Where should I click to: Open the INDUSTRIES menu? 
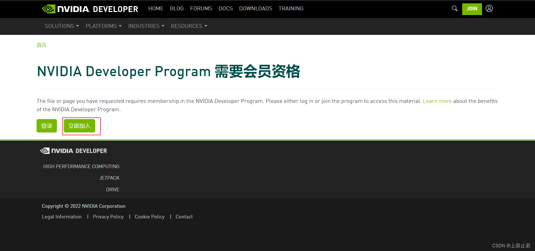point(146,26)
